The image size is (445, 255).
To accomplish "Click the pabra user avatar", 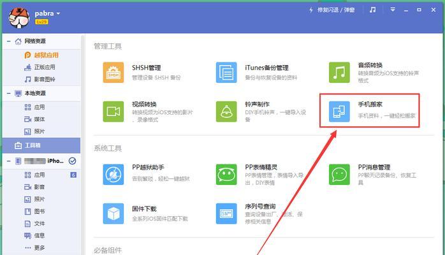I will point(18,18).
